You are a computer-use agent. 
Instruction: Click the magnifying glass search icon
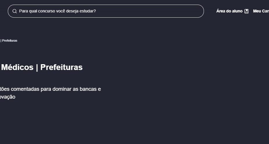(x=14, y=11)
